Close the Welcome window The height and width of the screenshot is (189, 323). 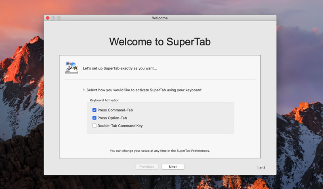[48, 18]
